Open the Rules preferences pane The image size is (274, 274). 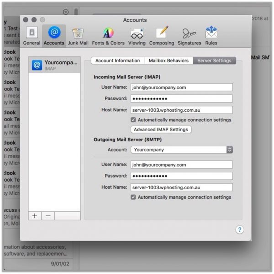pos(211,36)
